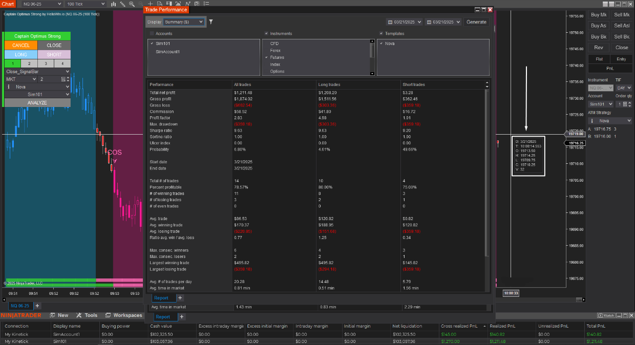Image resolution: width=635 pixels, height=345 pixels.
Task: Uncheck the Nova template
Action: (x=381, y=44)
